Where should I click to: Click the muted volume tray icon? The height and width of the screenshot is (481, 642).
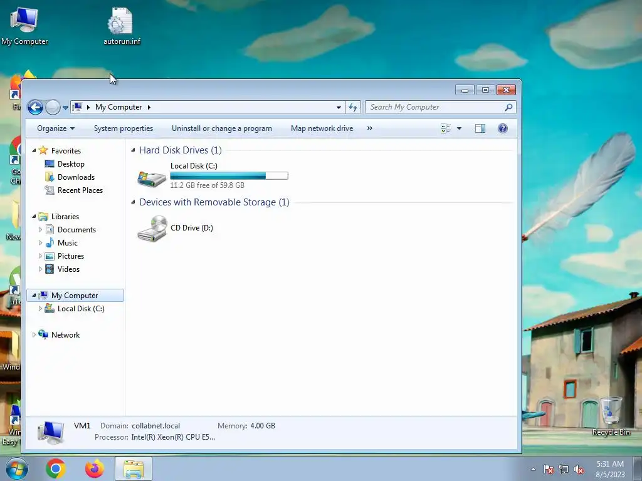(x=579, y=470)
